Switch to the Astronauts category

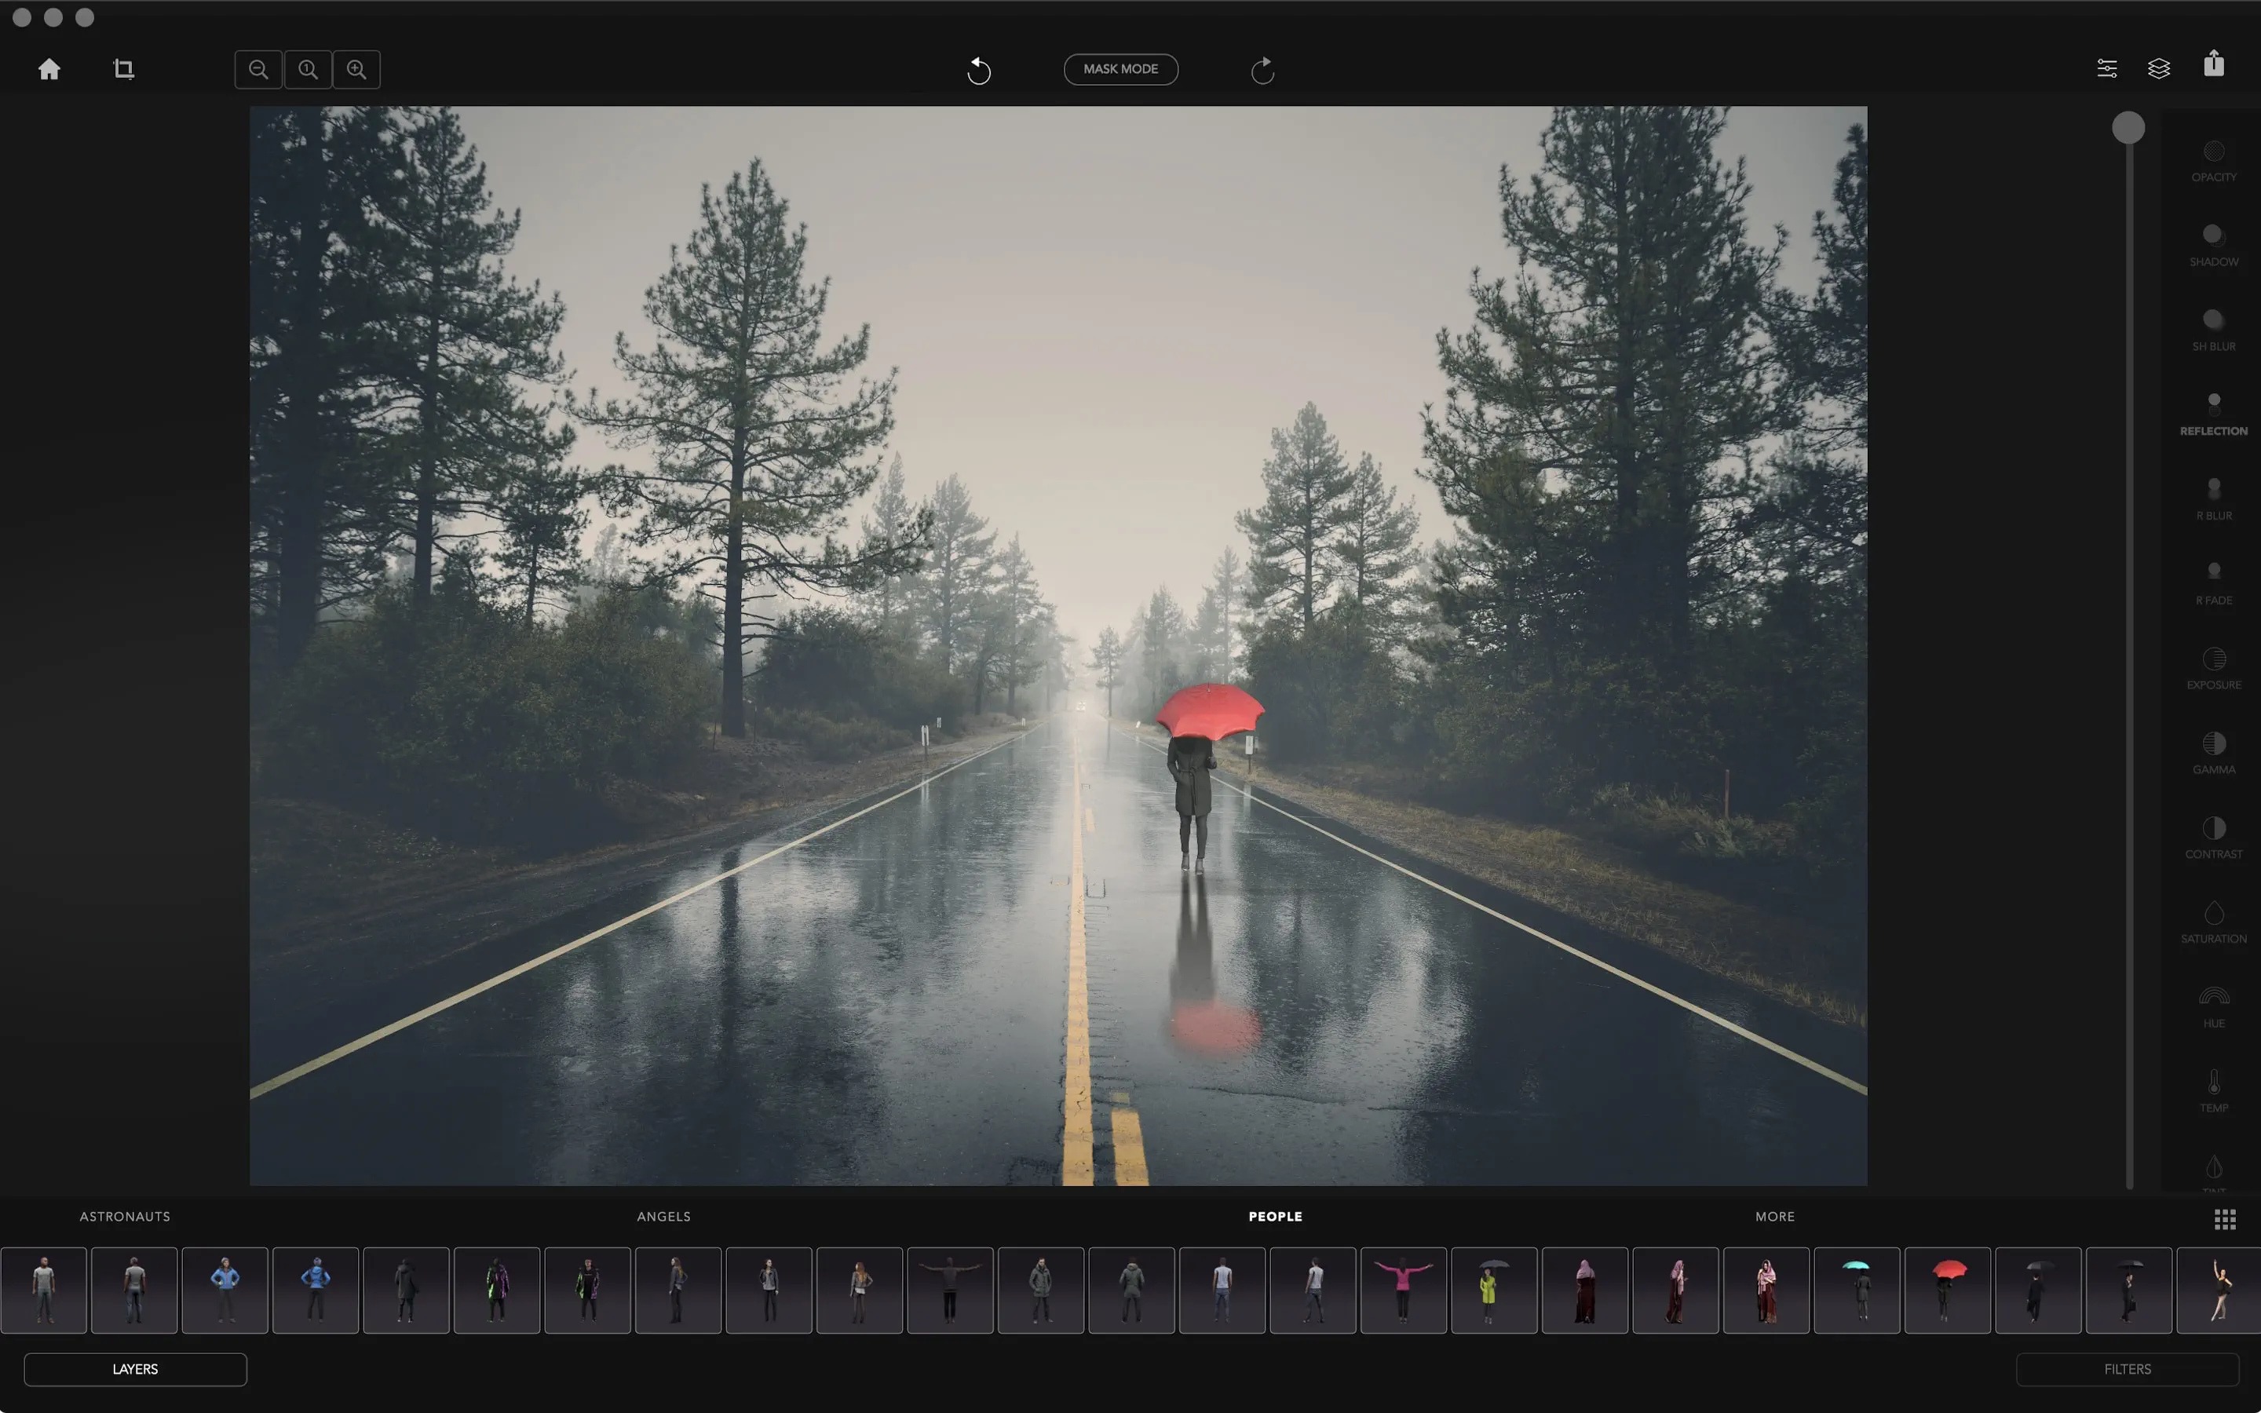click(125, 1216)
